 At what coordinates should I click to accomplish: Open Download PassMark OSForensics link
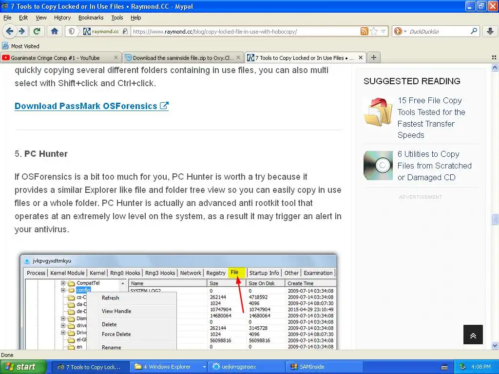tap(92, 106)
